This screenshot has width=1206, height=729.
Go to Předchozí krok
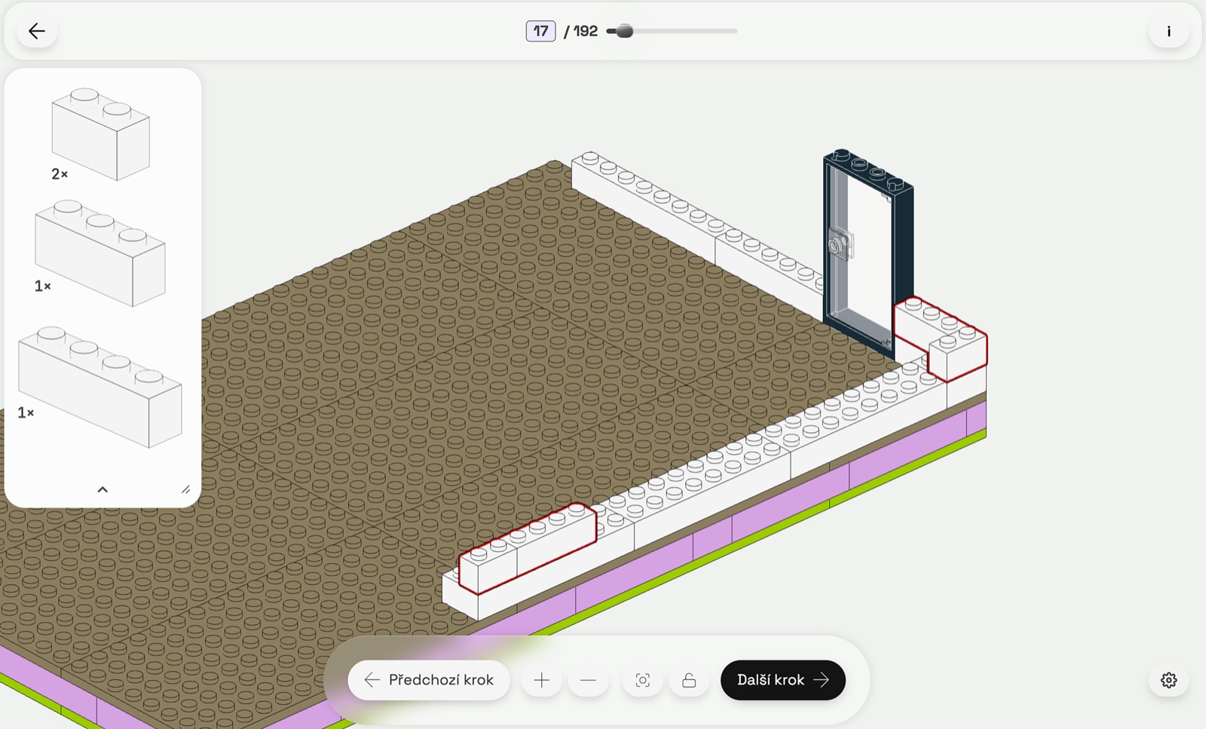(429, 680)
